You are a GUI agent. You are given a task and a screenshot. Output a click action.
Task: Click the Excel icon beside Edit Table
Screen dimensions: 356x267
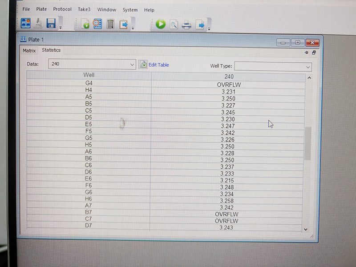[143, 65]
